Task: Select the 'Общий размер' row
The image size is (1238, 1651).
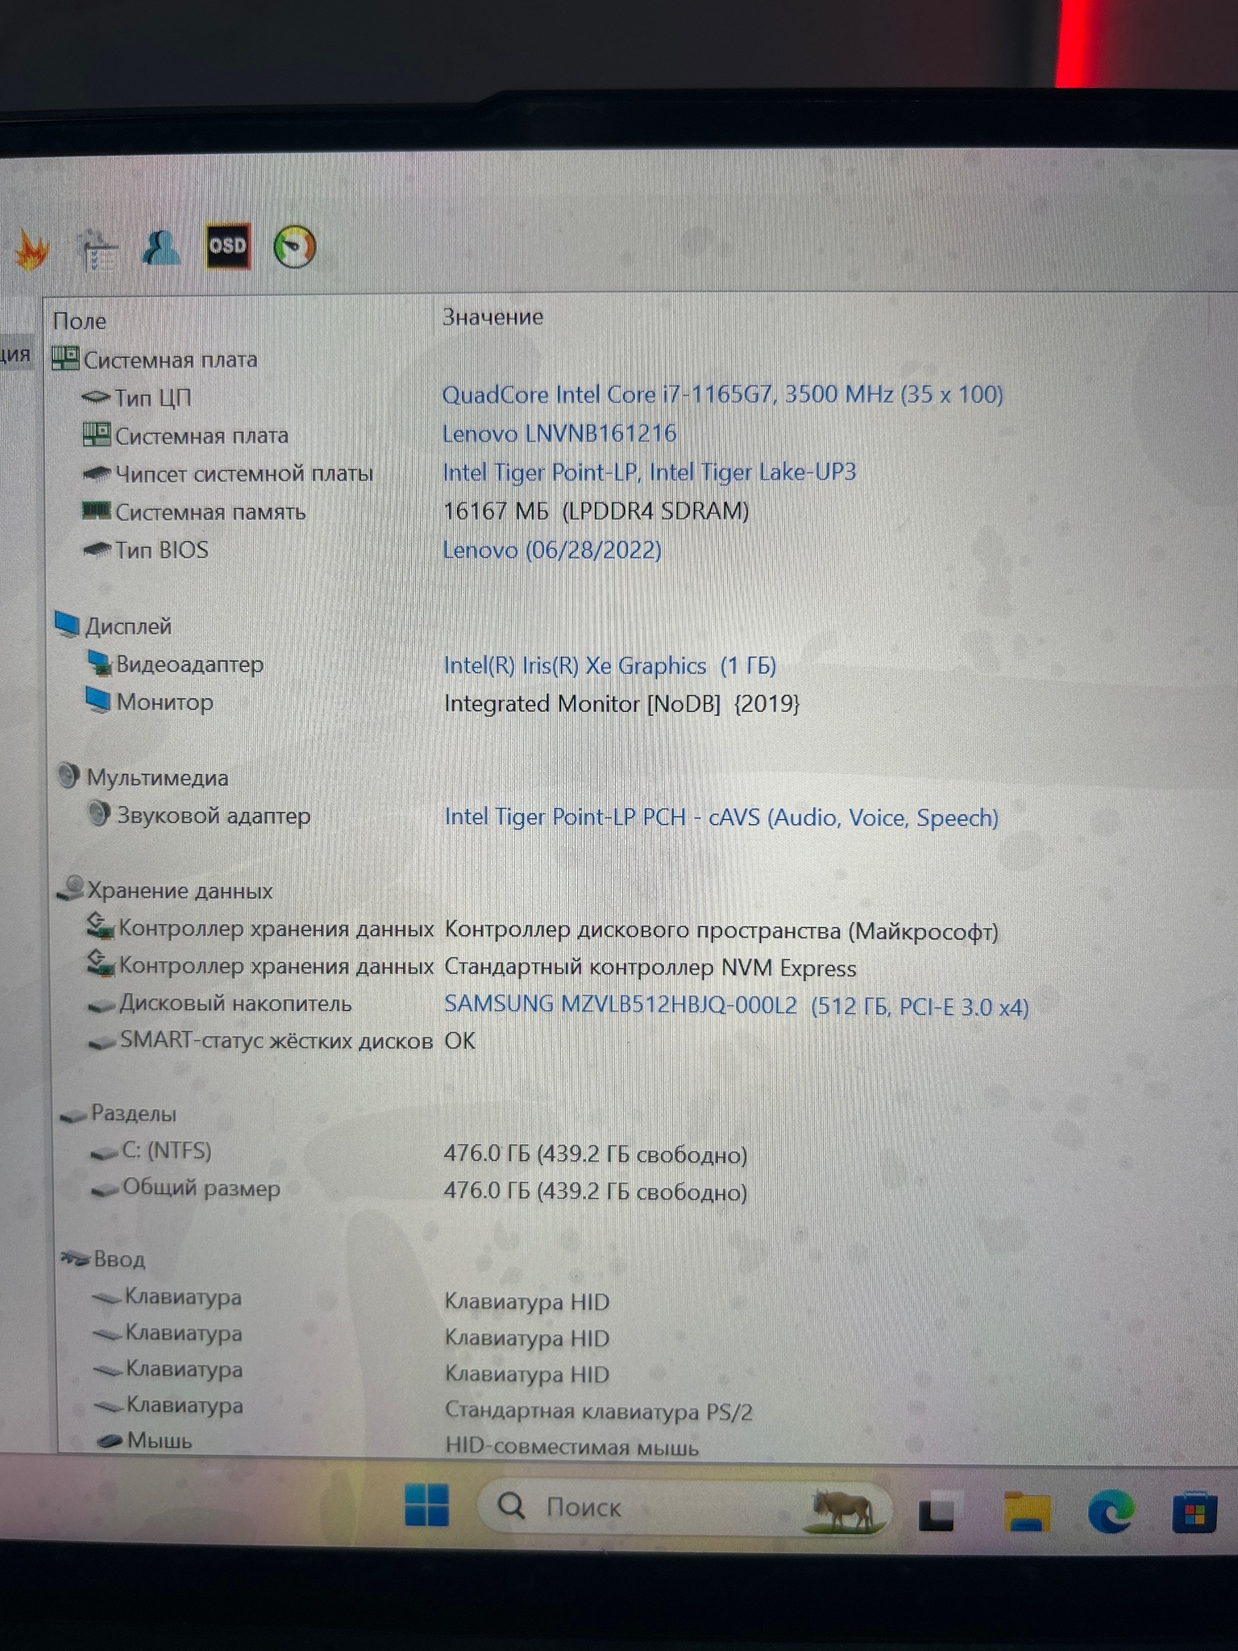Action: (x=186, y=1187)
